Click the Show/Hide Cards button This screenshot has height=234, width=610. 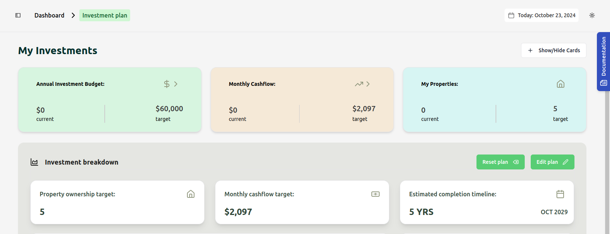554,50
